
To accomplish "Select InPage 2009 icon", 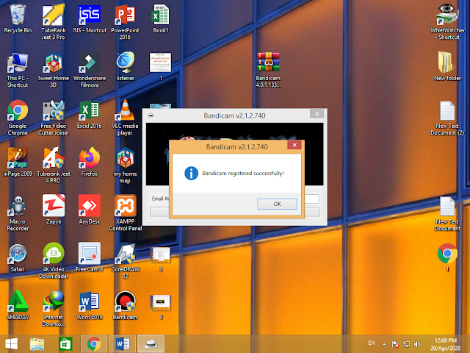I will click(x=18, y=162).
